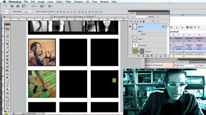
Task: Select the Lasso tool
Action: tap(7, 36)
